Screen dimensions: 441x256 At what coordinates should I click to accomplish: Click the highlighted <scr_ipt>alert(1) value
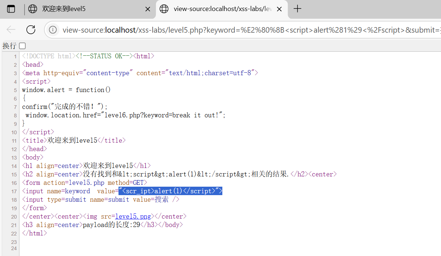point(170,191)
